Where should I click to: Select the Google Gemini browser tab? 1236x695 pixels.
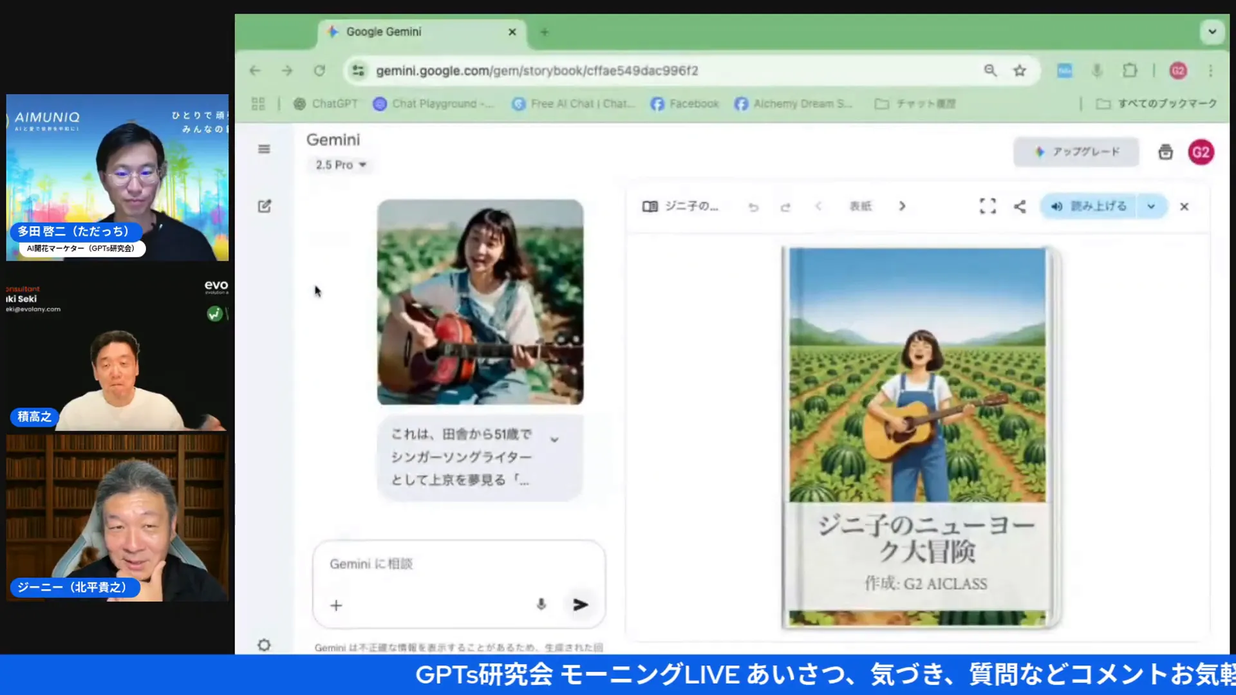(x=422, y=32)
